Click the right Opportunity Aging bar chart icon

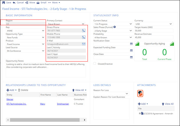pos(172,44)
